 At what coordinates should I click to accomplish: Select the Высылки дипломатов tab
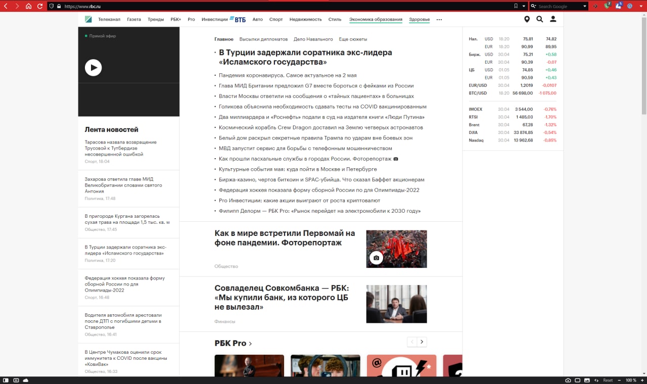pos(263,39)
